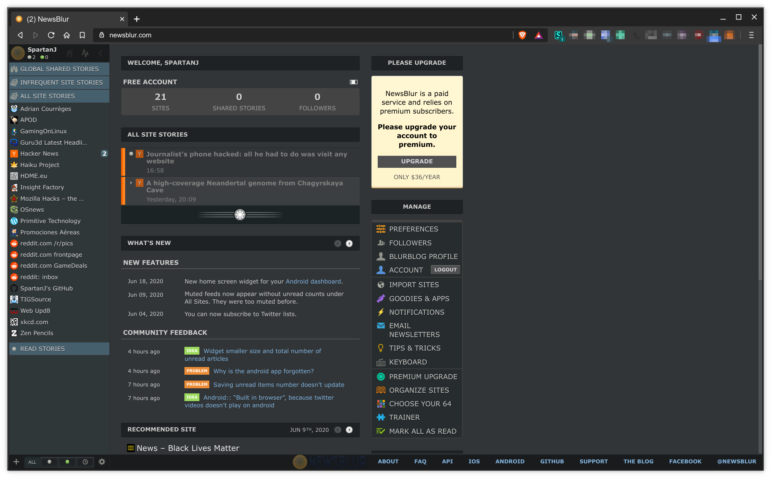This screenshot has width=771, height=478.
Task: Toggle the unread stories gray dot filter
Action: (x=49, y=462)
